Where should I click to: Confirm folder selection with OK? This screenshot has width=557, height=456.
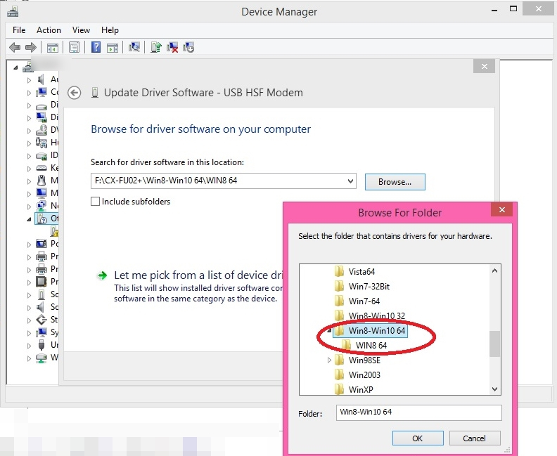418,438
